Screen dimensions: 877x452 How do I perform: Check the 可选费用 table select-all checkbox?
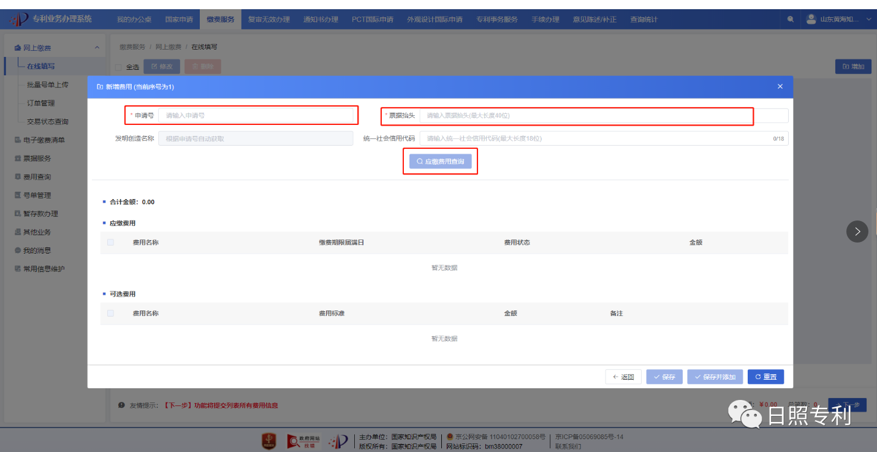[x=110, y=314]
